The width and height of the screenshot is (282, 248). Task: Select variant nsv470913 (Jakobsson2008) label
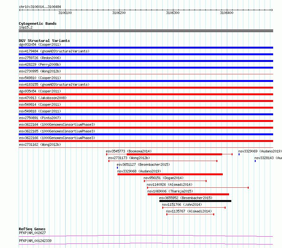tap(43, 98)
